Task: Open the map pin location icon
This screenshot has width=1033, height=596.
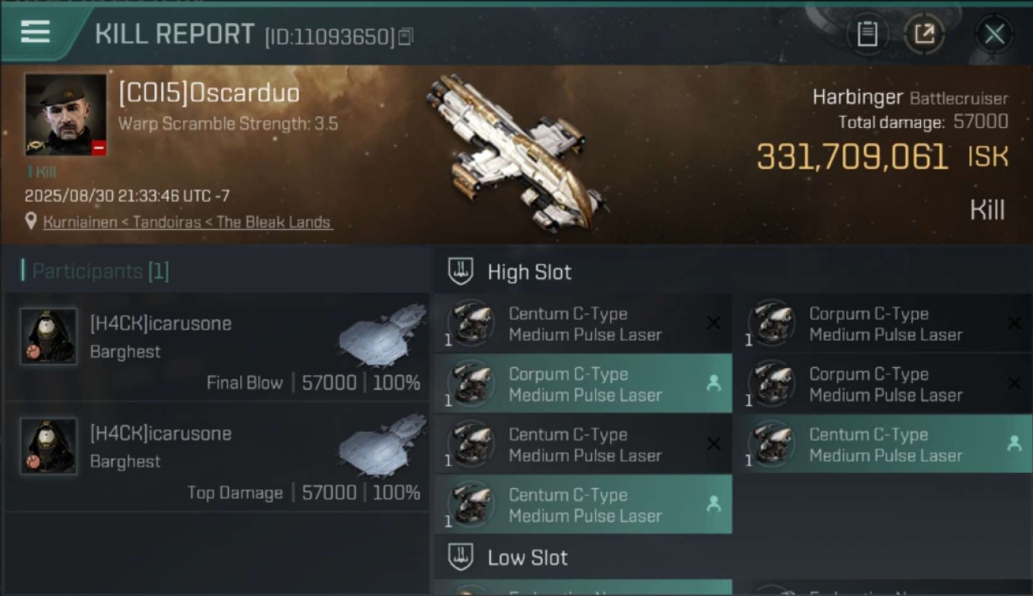Action: click(31, 222)
